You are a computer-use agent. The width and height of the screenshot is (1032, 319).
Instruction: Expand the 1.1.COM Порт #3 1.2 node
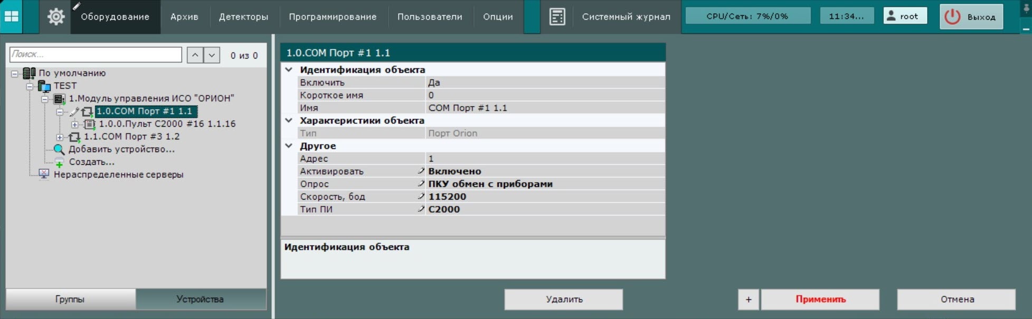[60, 137]
